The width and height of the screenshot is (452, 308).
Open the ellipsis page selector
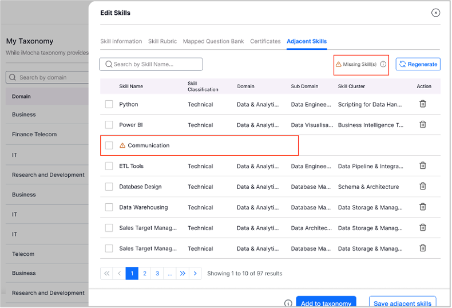[170, 274]
